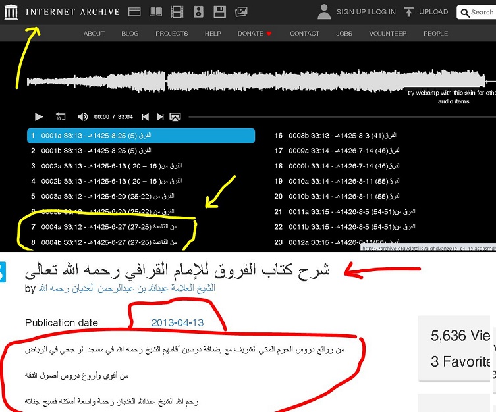Open the DONATE menu item
496x412 pixels.
coord(254,33)
